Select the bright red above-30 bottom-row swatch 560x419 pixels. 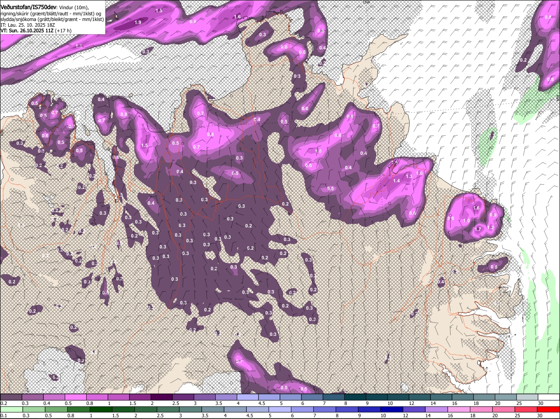pos(549,409)
